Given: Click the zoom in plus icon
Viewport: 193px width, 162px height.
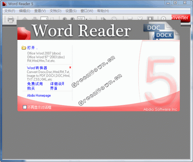Looking at the screenshot, I should point(73,19).
